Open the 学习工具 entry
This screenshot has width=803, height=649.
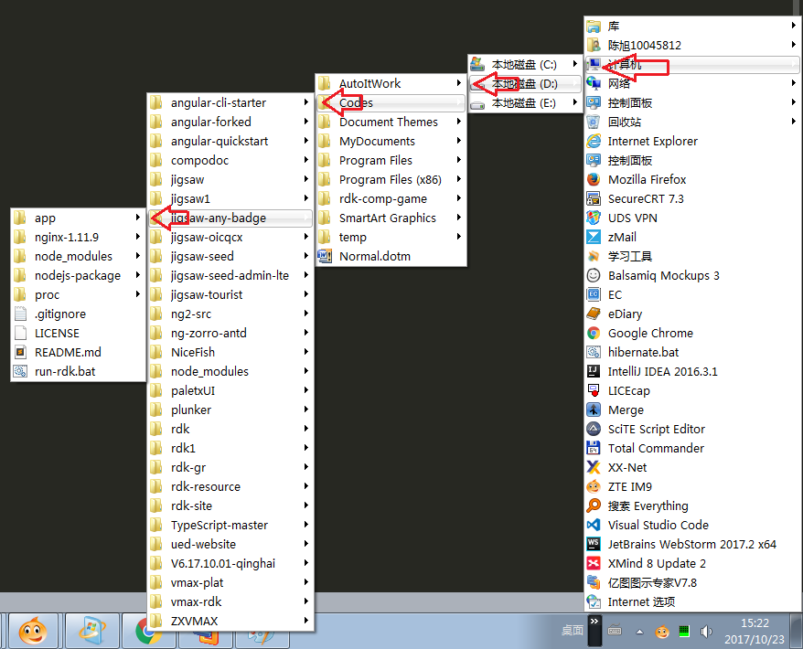(x=691, y=257)
